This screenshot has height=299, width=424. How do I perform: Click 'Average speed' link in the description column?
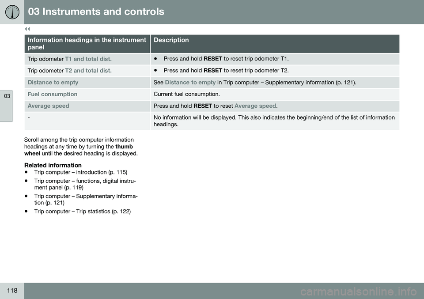[255, 106]
